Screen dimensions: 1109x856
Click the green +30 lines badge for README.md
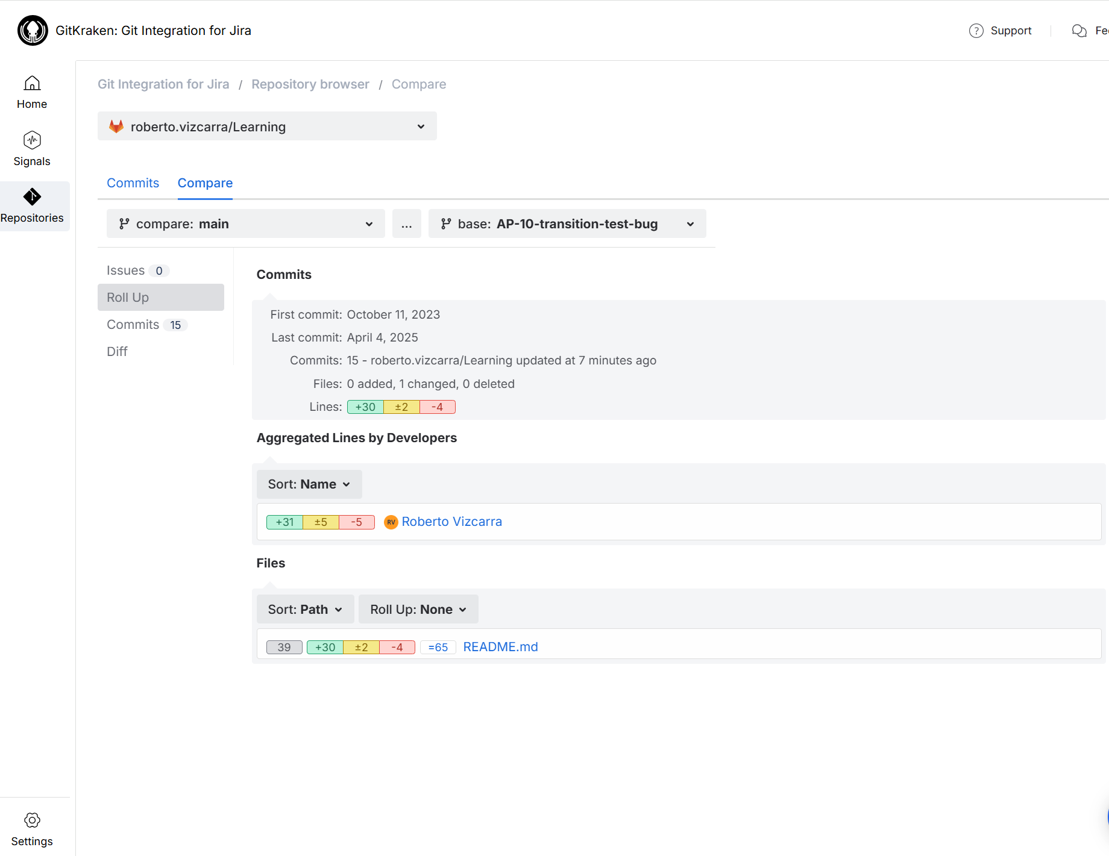(x=325, y=648)
